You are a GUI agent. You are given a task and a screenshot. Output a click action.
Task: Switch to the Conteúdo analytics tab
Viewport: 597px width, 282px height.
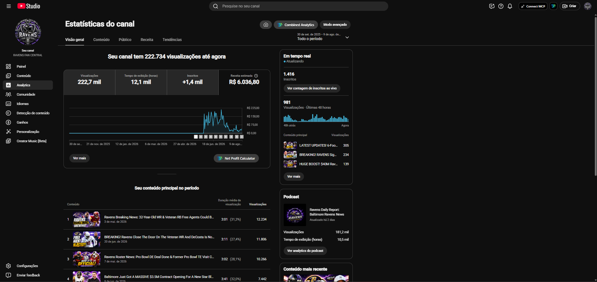pos(101,40)
